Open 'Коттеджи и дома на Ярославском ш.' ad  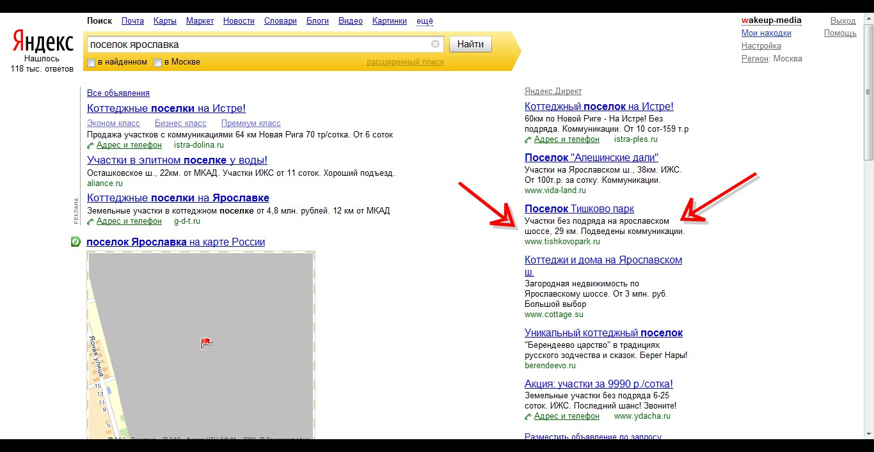click(603, 265)
